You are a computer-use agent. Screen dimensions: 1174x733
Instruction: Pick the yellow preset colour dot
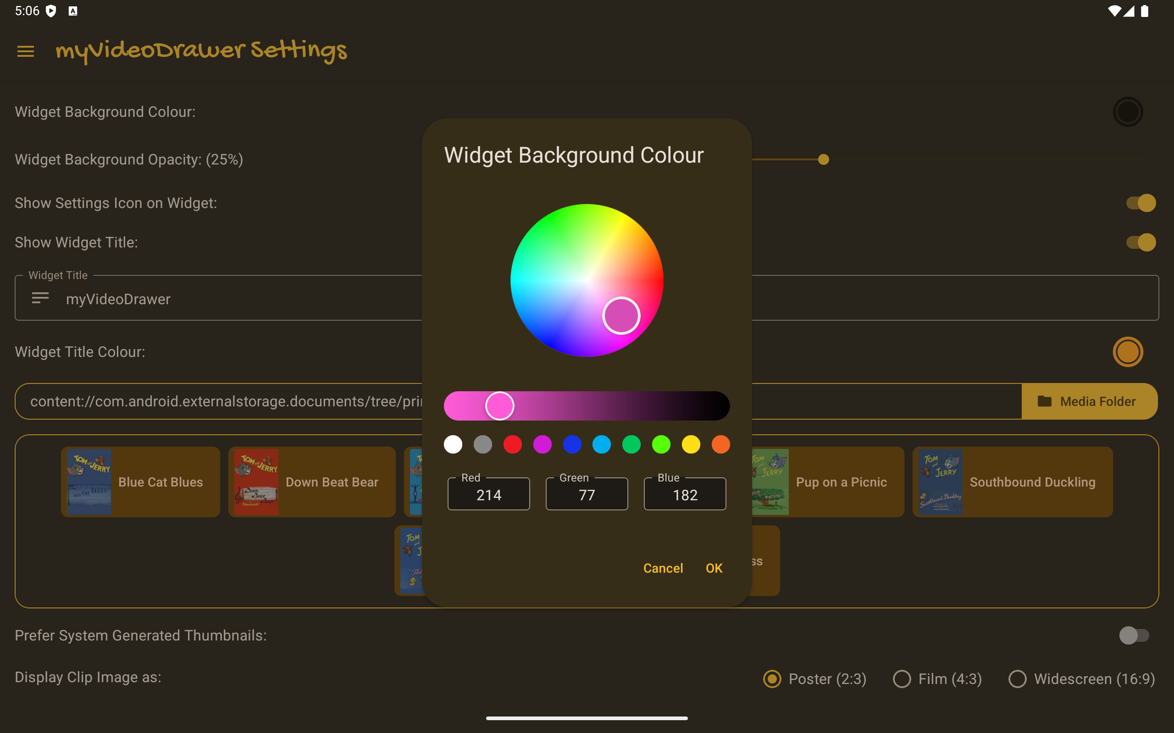(x=691, y=444)
